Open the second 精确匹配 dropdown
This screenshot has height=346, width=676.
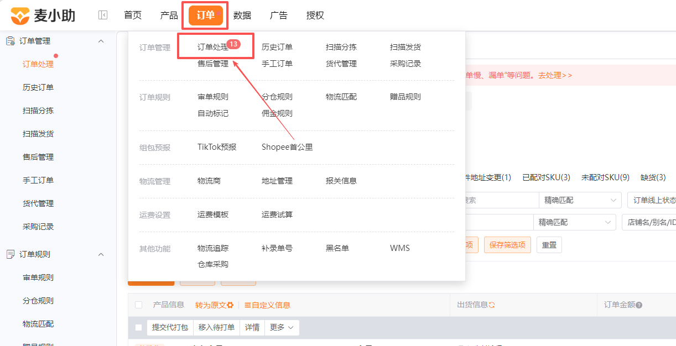pos(575,222)
